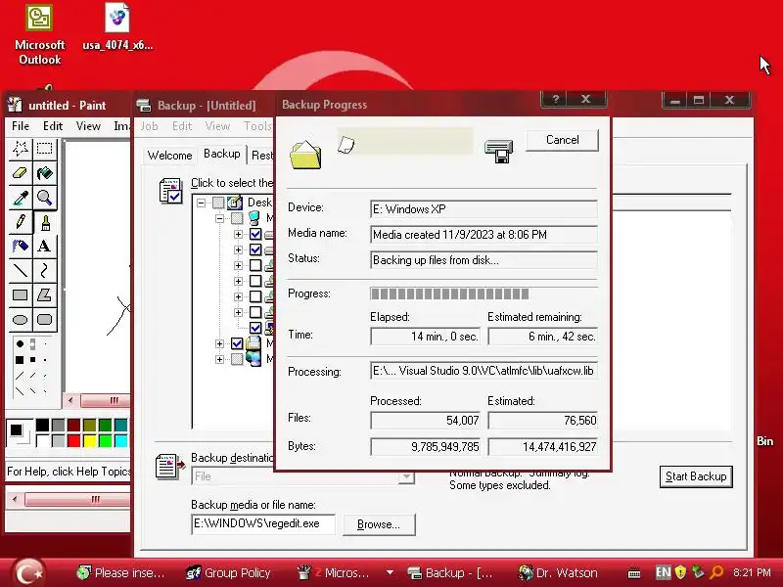Toggle the fourth unchecked drive checkbox
This screenshot has width=783, height=587.
tap(255, 312)
